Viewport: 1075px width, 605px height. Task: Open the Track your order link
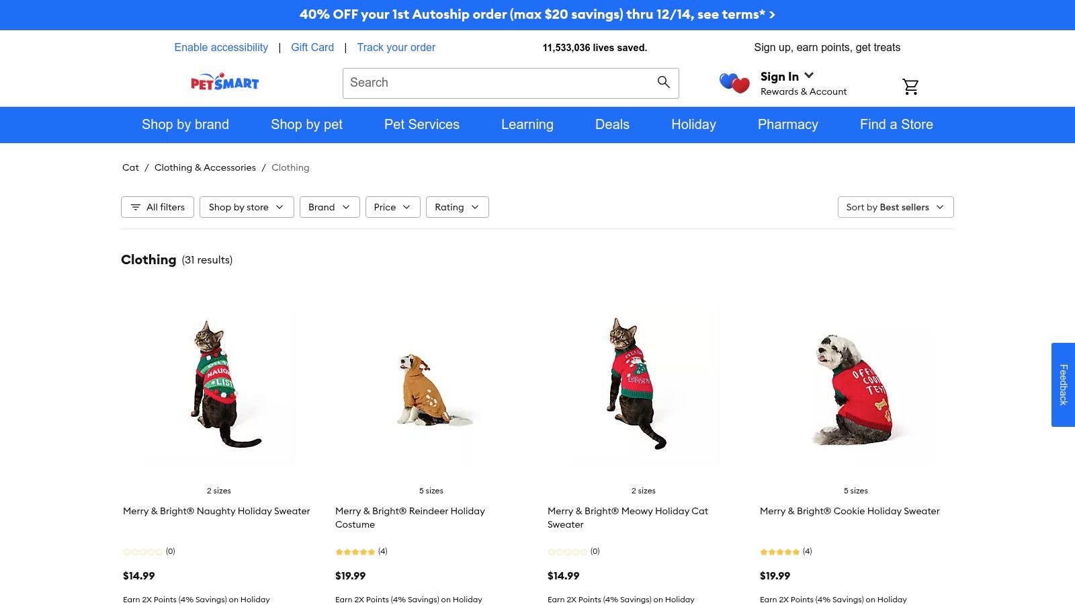tap(396, 47)
